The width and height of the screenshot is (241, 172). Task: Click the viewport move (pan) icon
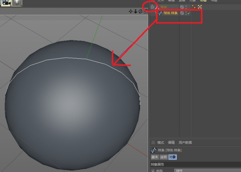click(x=131, y=12)
